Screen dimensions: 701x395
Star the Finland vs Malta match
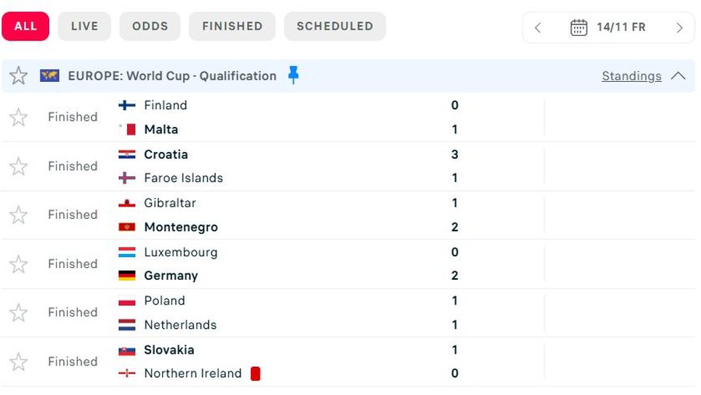19,117
